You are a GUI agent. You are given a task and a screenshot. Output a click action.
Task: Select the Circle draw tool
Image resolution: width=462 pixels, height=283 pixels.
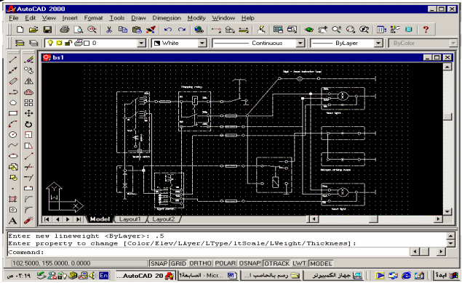point(13,134)
